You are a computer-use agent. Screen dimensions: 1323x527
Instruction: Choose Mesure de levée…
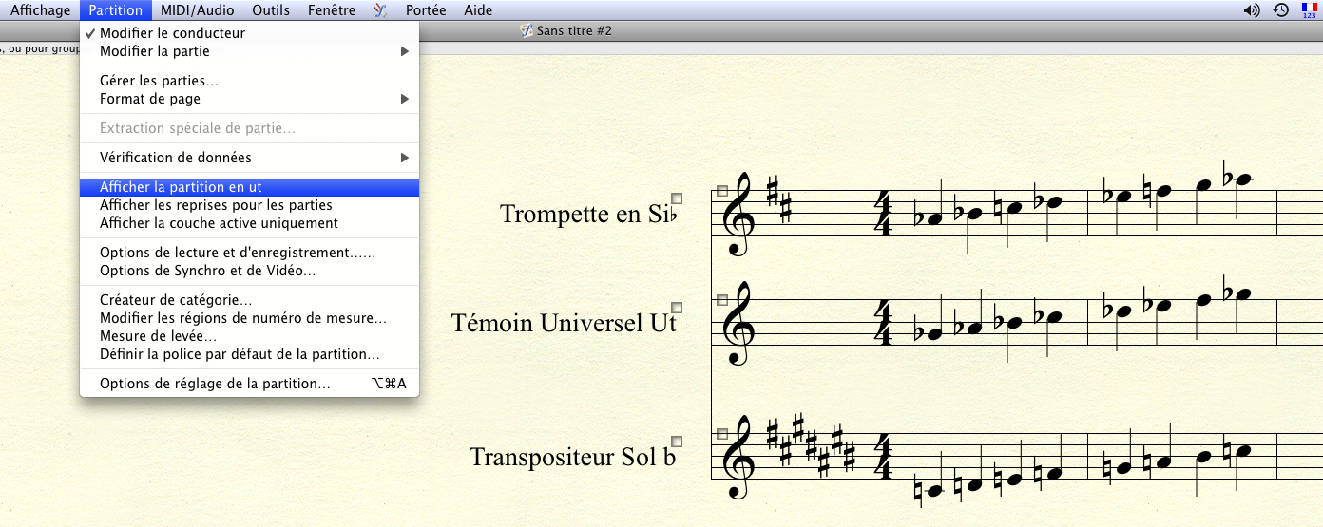[x=249, y=336]
